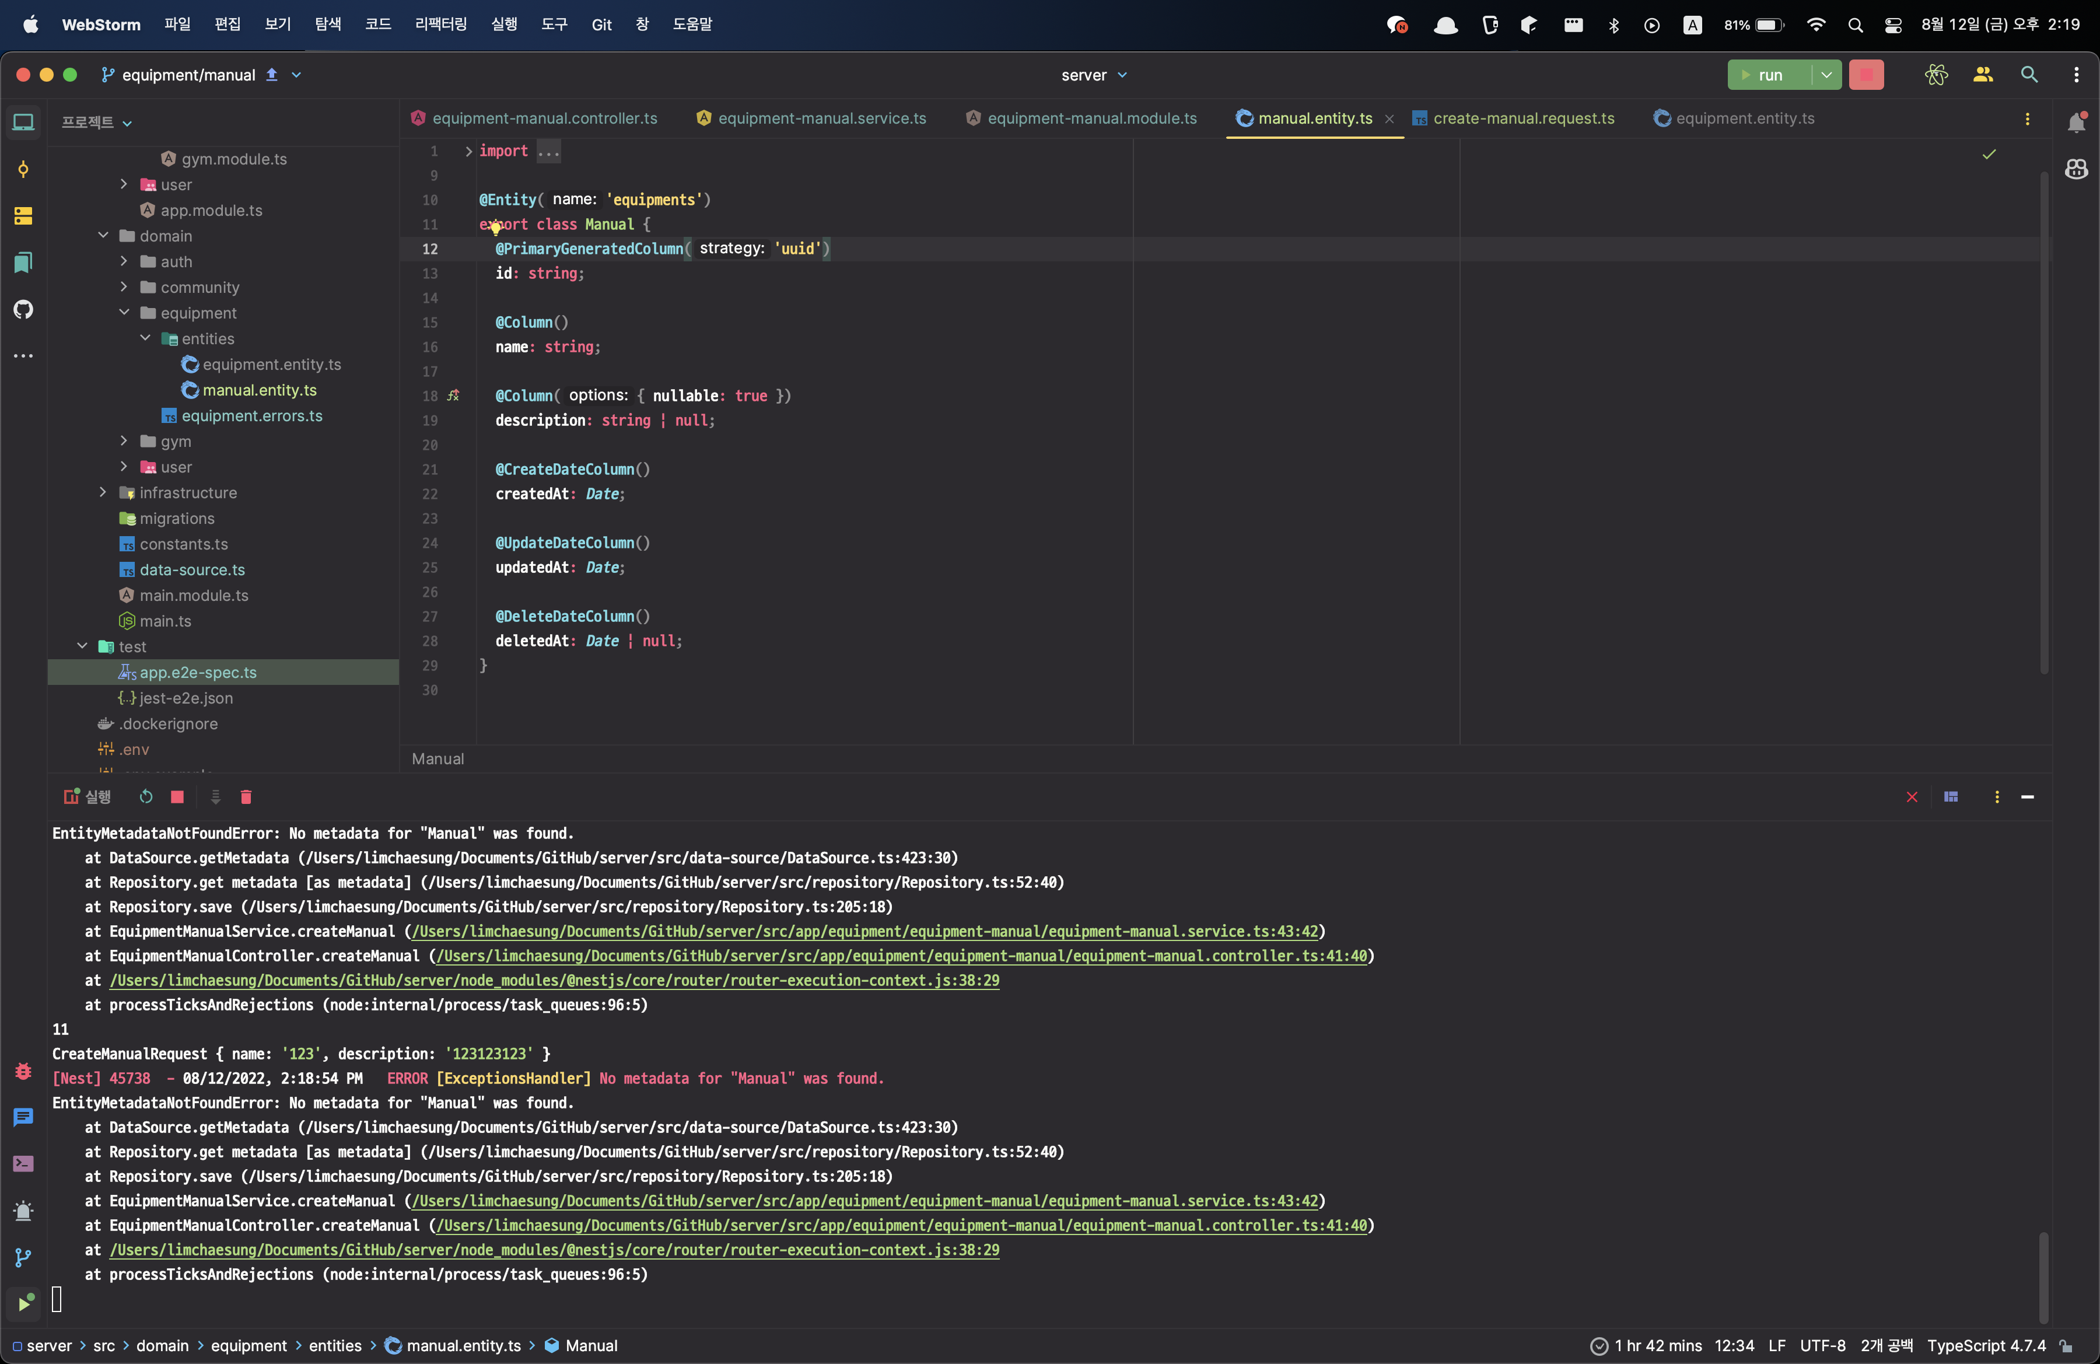Click the green run button
The height and width of the screenshot is (1364, 2100).
point(1768,75)
